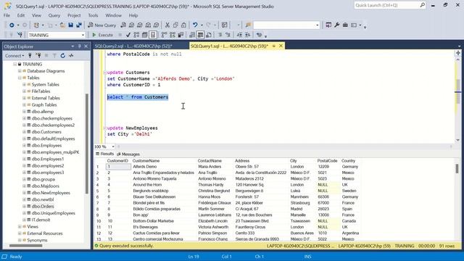
Task: Close the Object Explorer panel
Action: coord(86,46)
